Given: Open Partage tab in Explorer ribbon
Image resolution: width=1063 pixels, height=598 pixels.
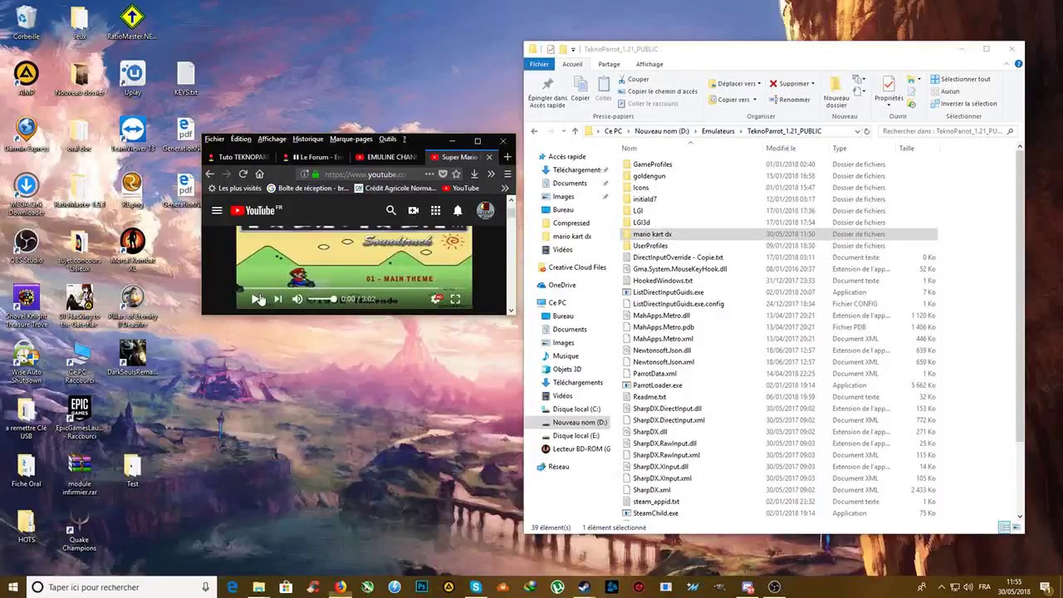Looking at the screenshot, I should (x=609, y=64).
